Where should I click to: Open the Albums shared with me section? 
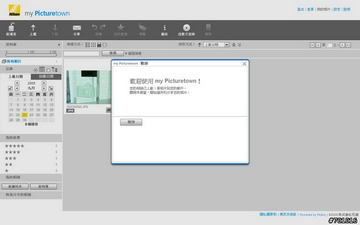pos(31,195)
